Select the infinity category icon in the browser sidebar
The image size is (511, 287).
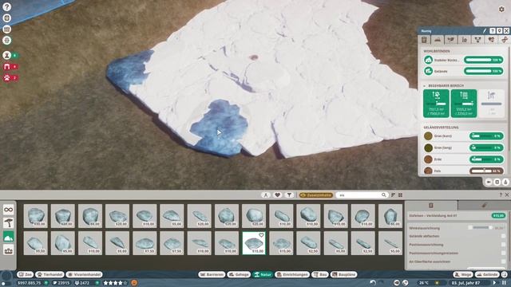[x=9, y=210]
